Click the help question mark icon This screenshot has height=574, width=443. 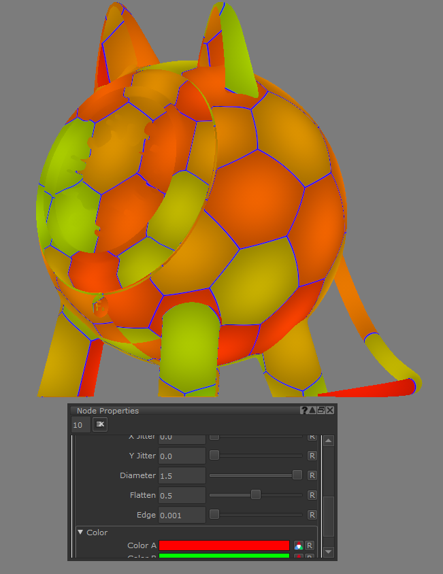[x=304, y=410]
